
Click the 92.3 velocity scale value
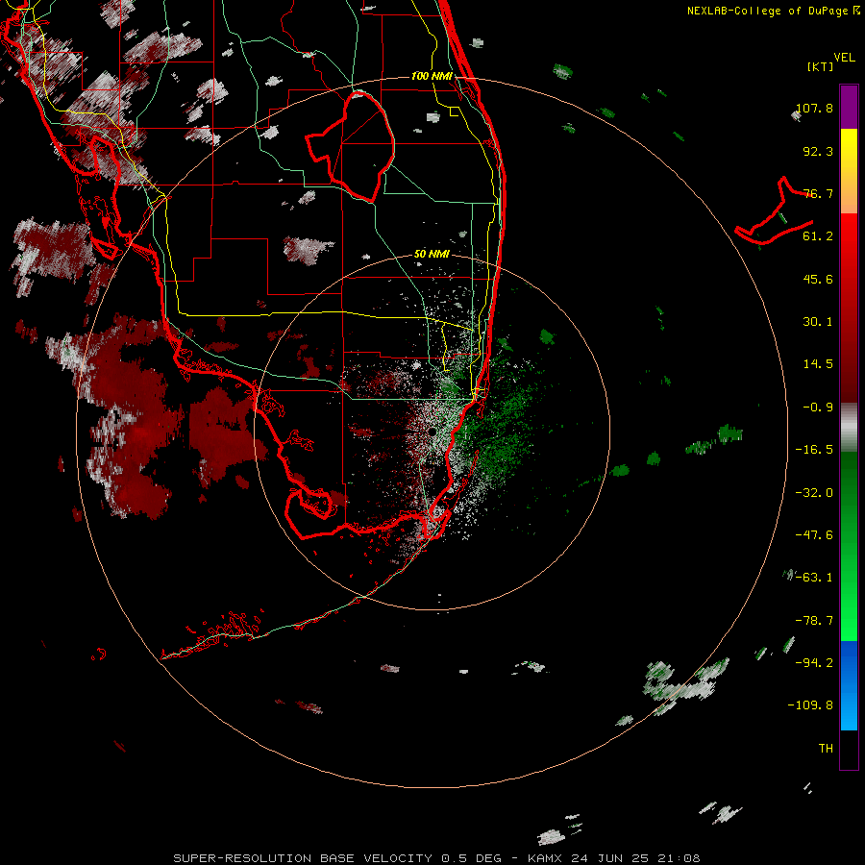point(818,151)
